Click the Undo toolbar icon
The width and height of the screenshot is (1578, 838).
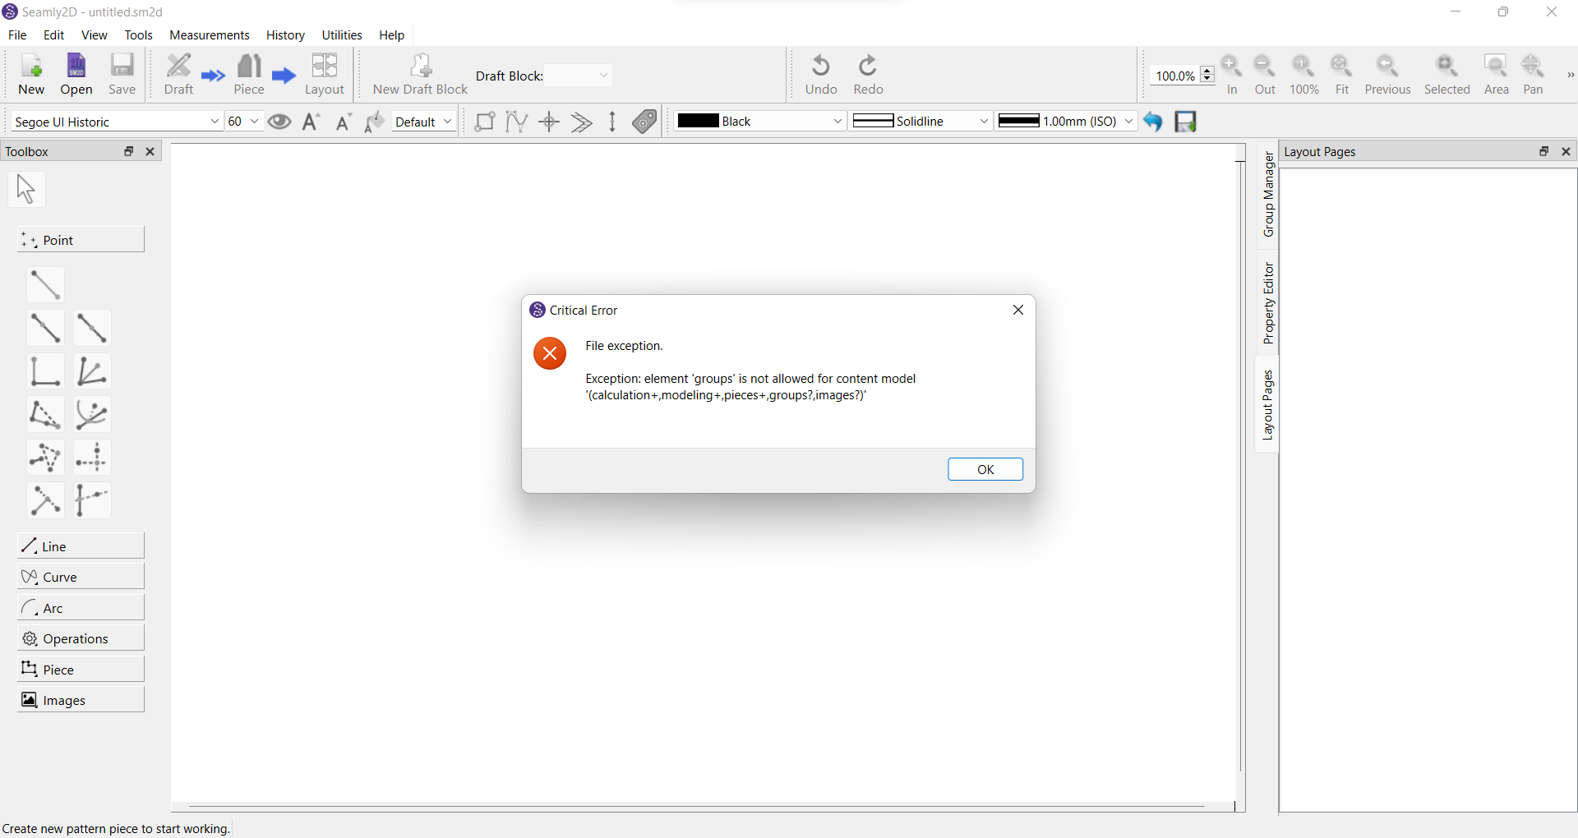820,74
